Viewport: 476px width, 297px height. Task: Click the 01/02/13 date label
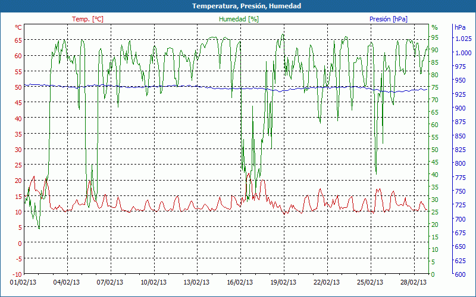pos(23,283)
